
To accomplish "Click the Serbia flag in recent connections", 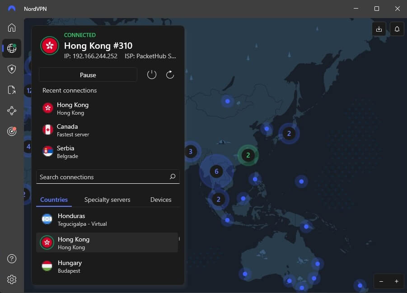I will pyautogui.click(x=48, y=152).
